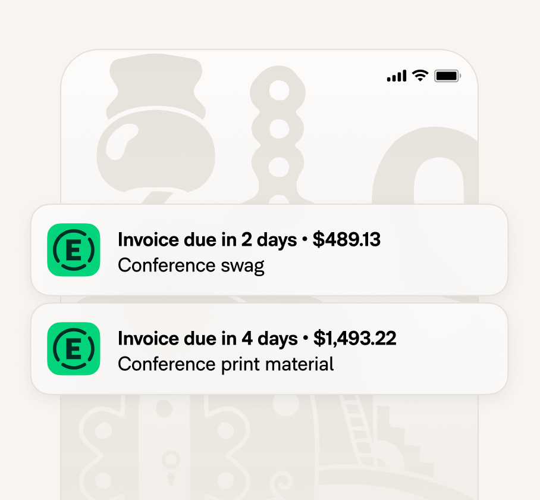Select the 'Conference swag' subtitle
This screenshot has height=500, width=540.
[x=191, y=265]
